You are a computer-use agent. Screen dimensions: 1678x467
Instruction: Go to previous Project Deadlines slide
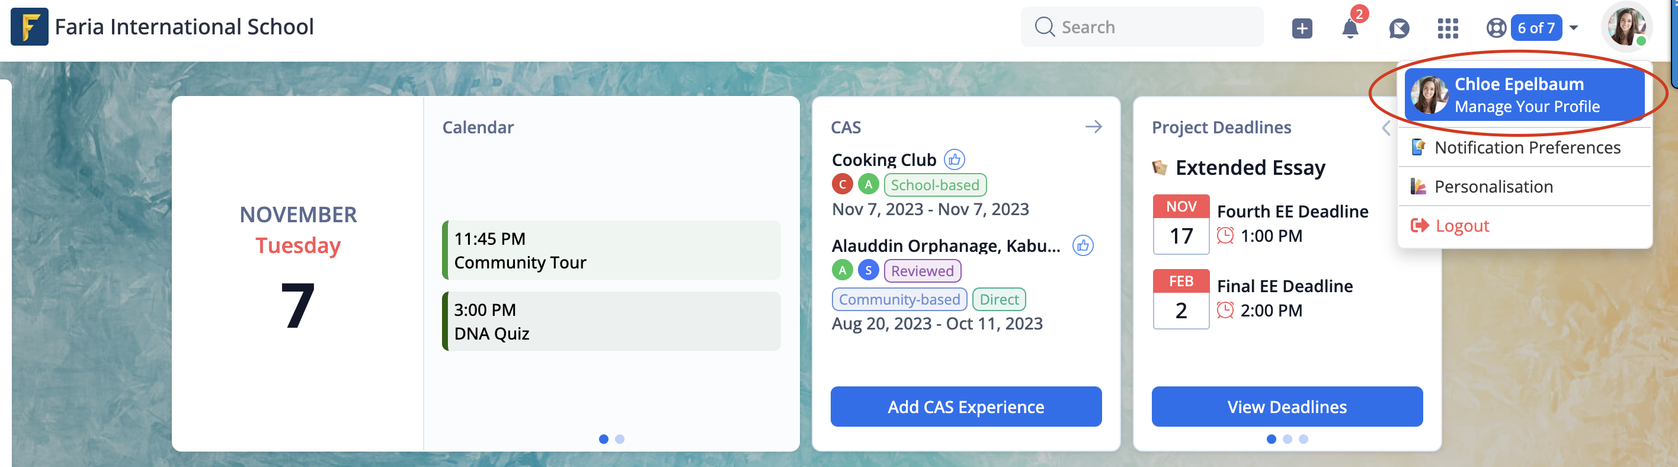pos(1386,127)
